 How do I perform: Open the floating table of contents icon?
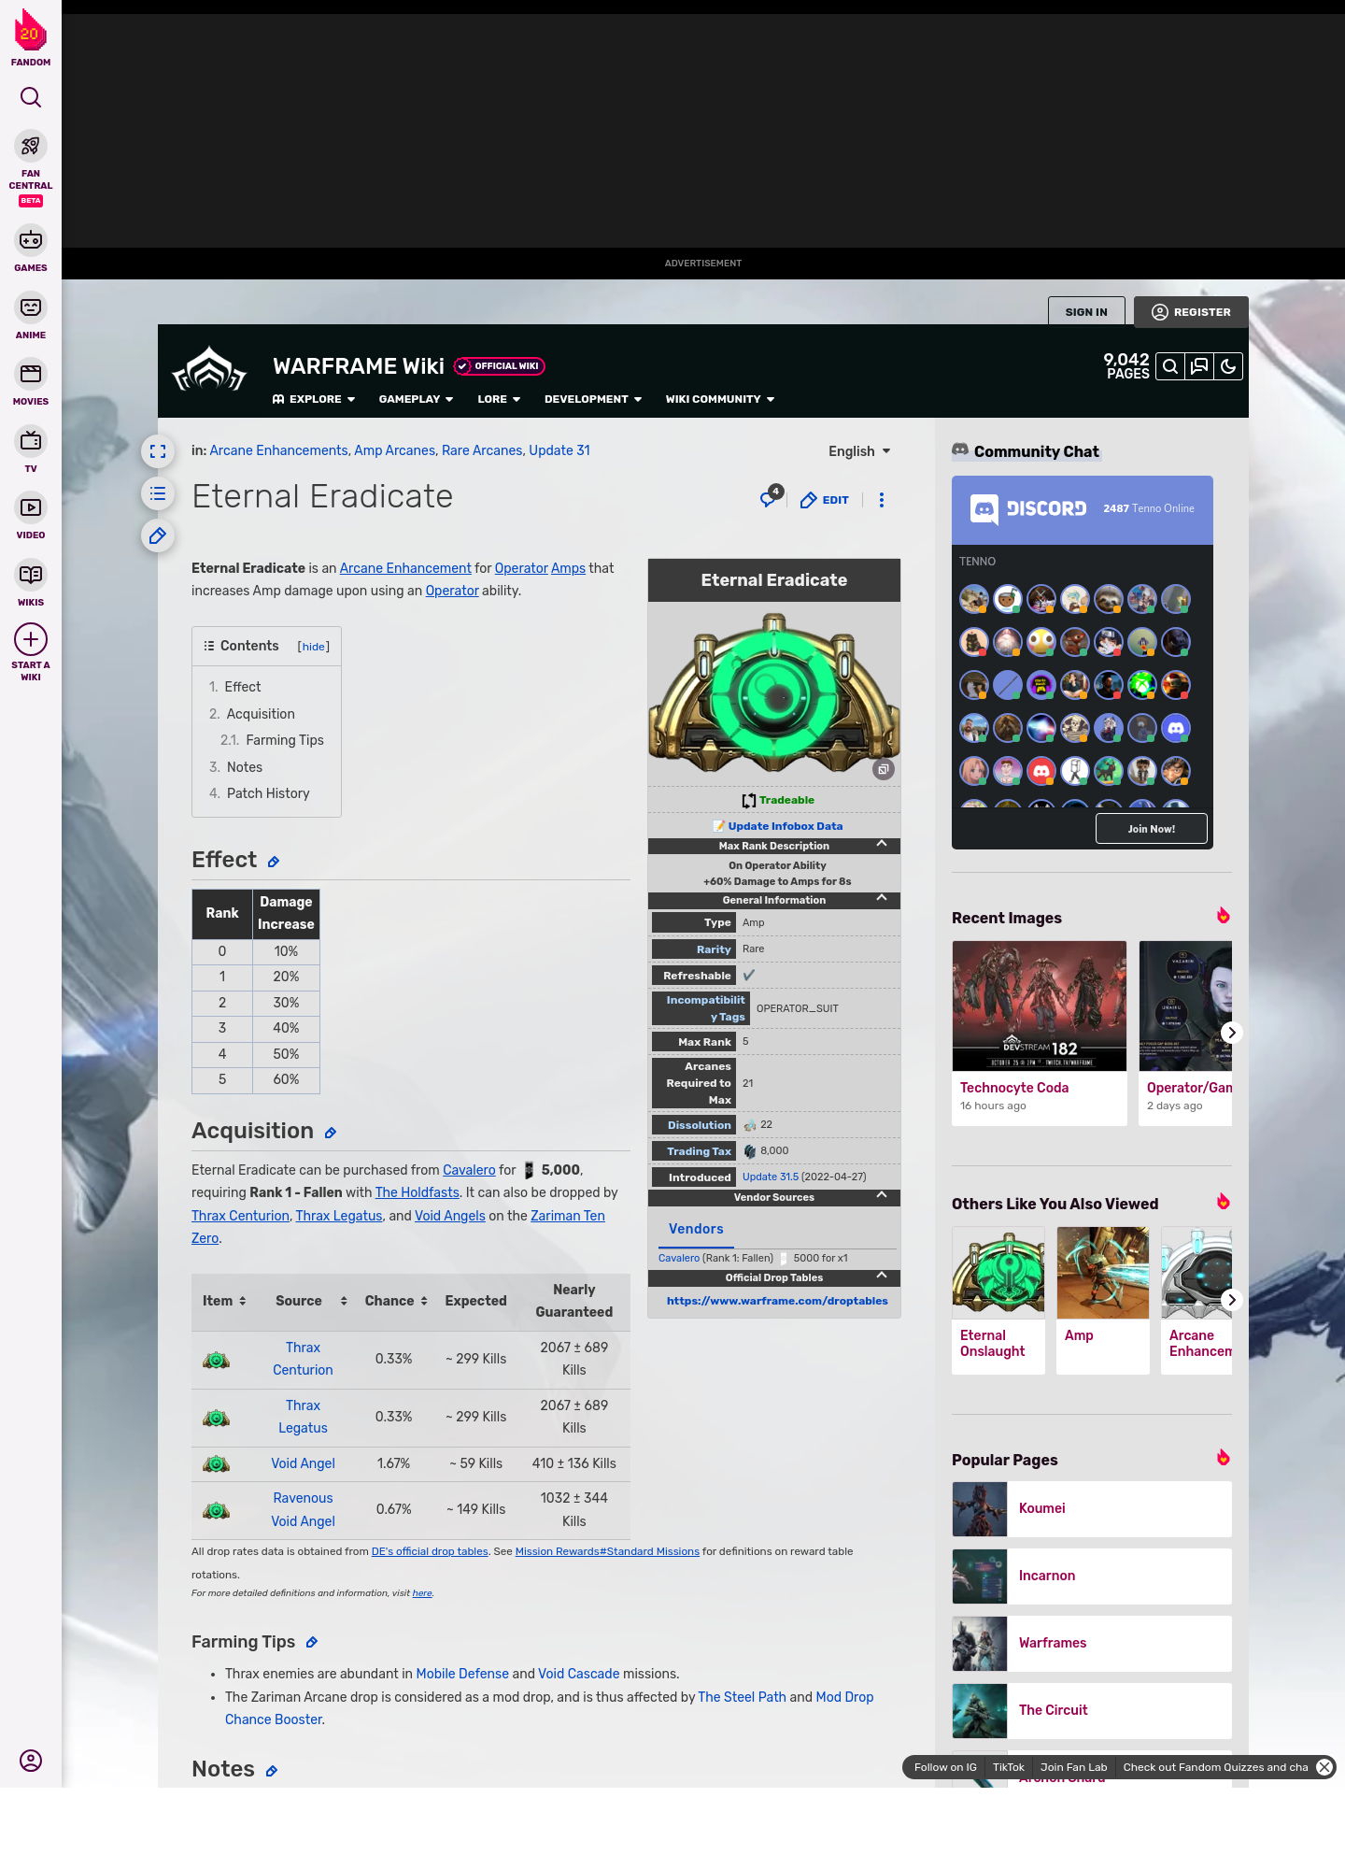point(158,493)
